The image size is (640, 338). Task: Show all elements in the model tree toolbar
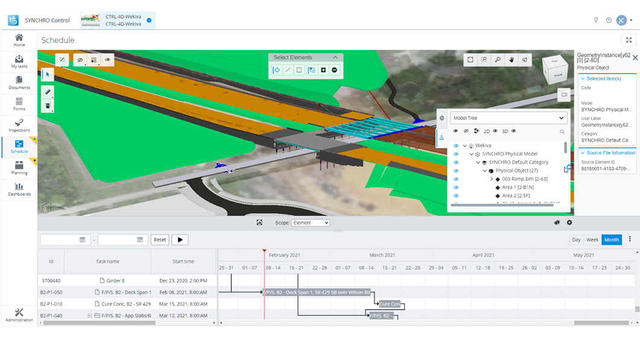pyautogui.click(x=455, y=131)
